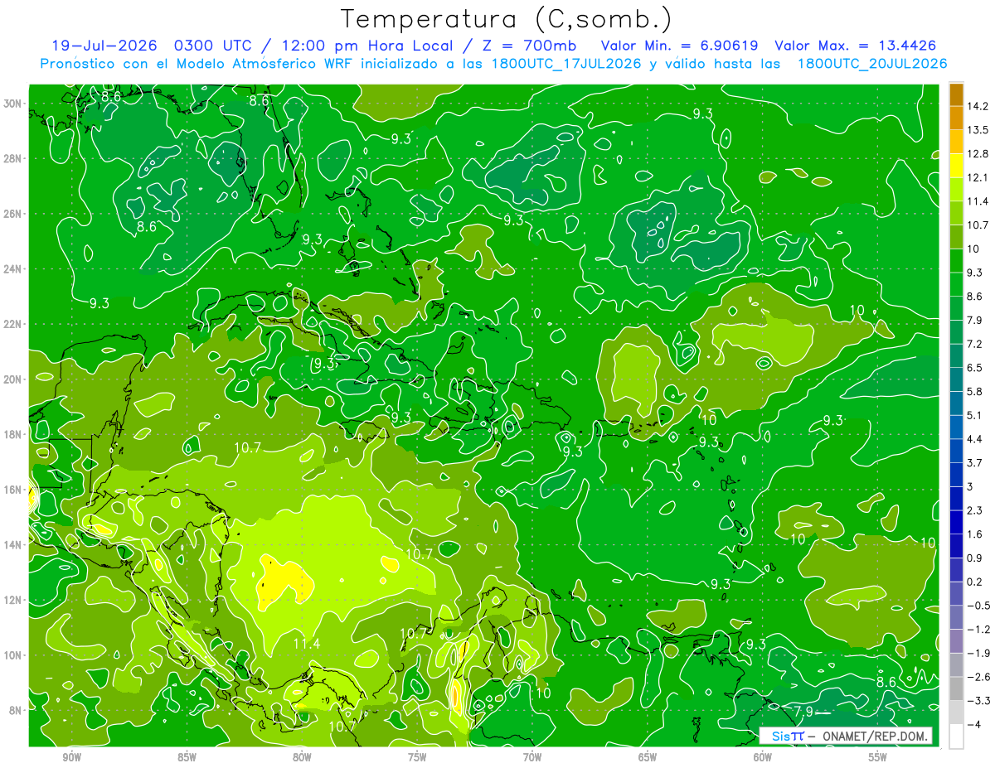995x768 pixels.
Task: Click the 55W longitude axis label
Action: click(x=878, y=756)
